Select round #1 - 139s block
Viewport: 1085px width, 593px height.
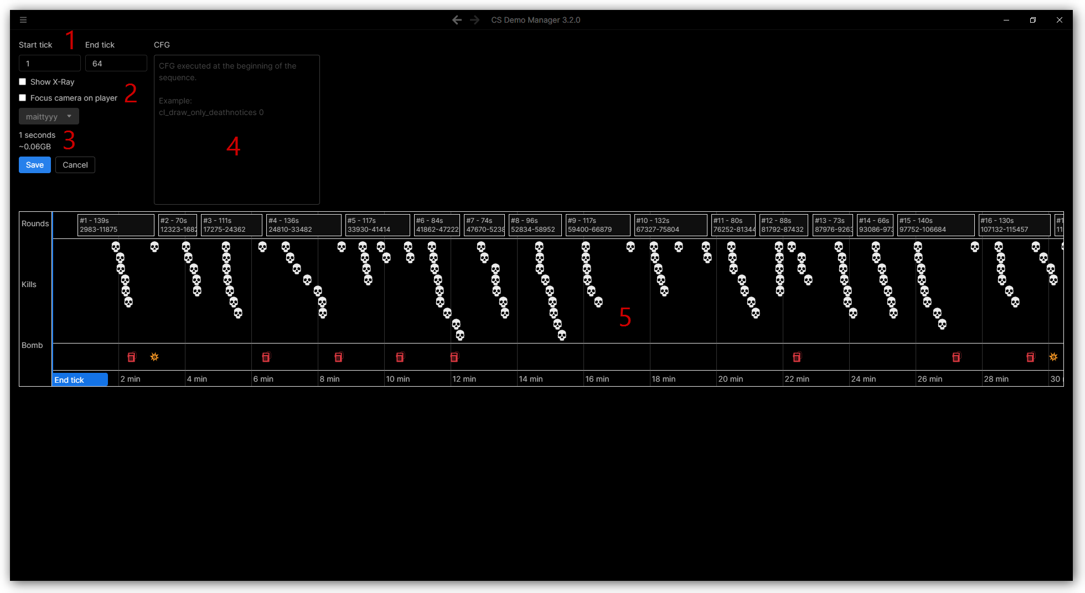116,225
